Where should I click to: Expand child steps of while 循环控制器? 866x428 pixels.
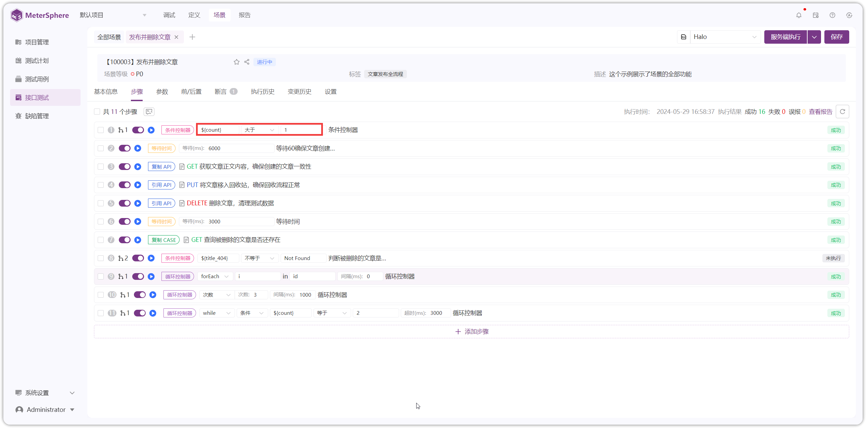(125, 313)
